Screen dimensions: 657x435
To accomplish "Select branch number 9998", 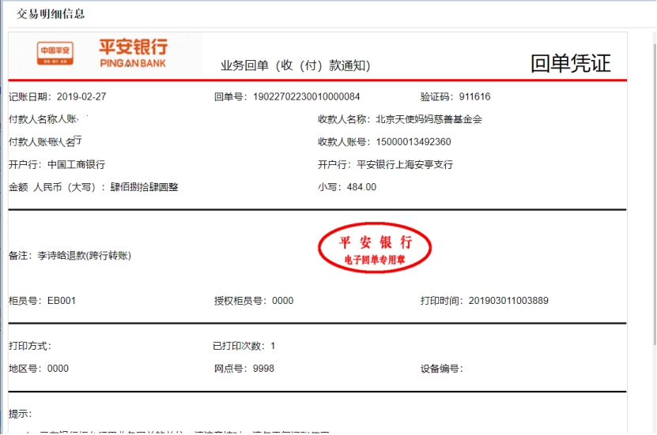I will [263, 369].
